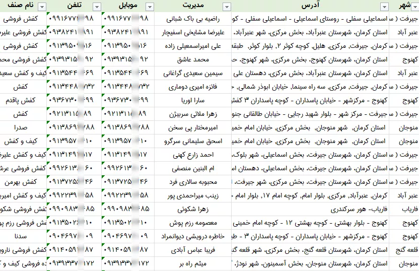Select the cell راضیه بی باک شبانی

click(193, 19)
